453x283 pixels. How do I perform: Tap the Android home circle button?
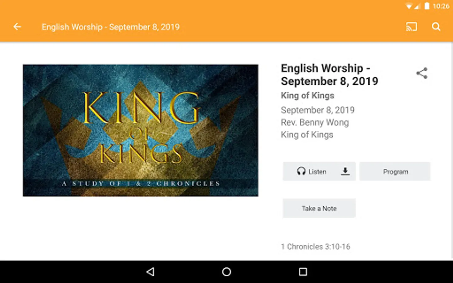pos(226,272)
